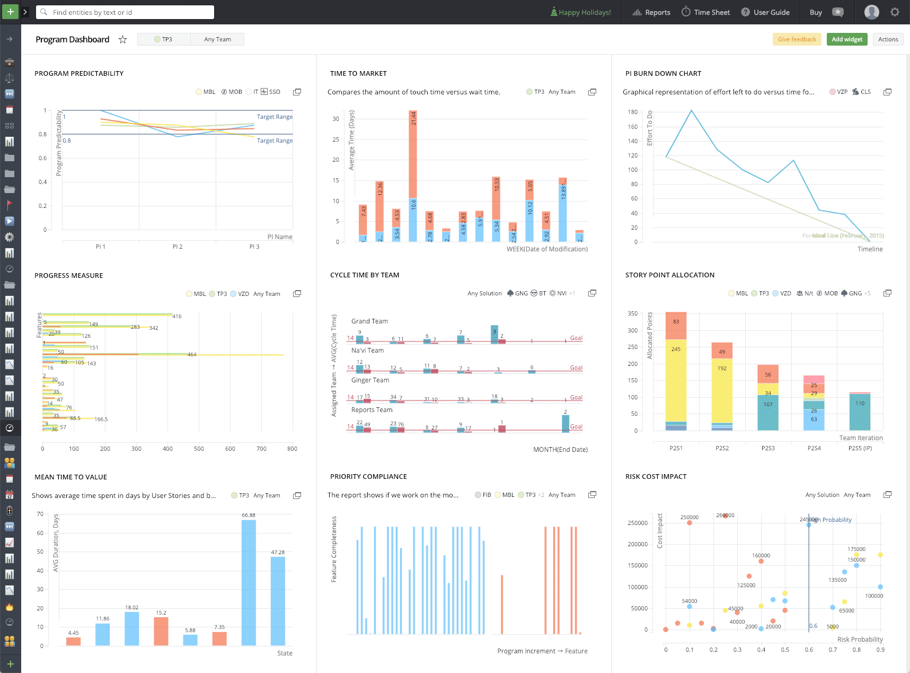Image resolution: width=910 pixels, height=673 pixels.
Task: Expand Mean Time to Value widget
Action: point(297,495)
